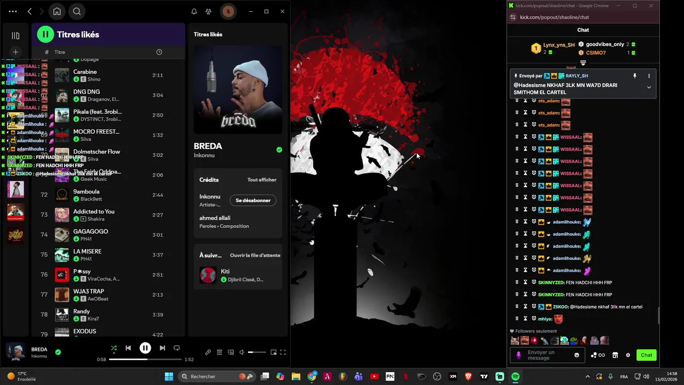Open leaderboard user goodvibes_only
The width and height of the screenshot is (684, 385).
pos(605,44)
